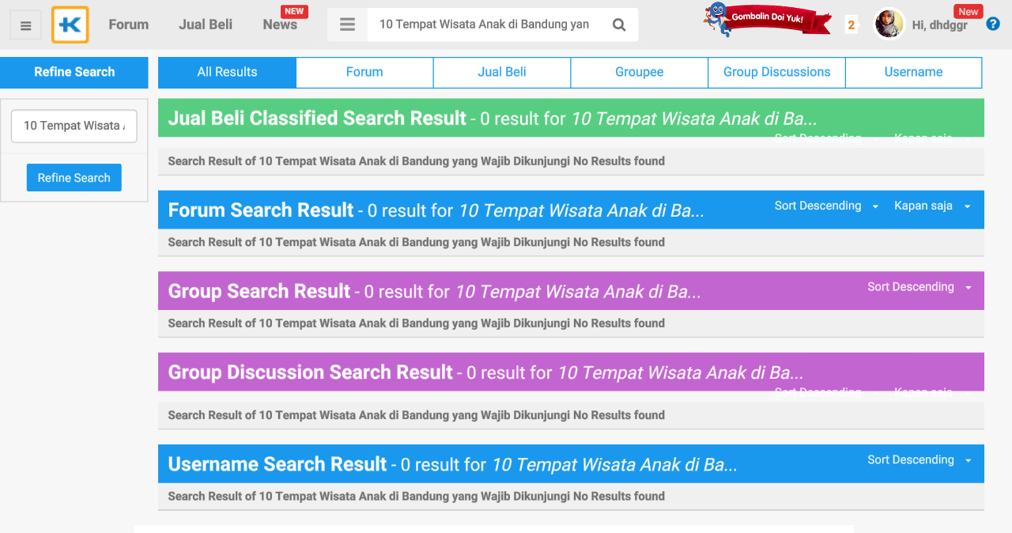Open the Jual Beli navigation link
The height and width of the screenshot is (533, 1012).
pos(206,25)
